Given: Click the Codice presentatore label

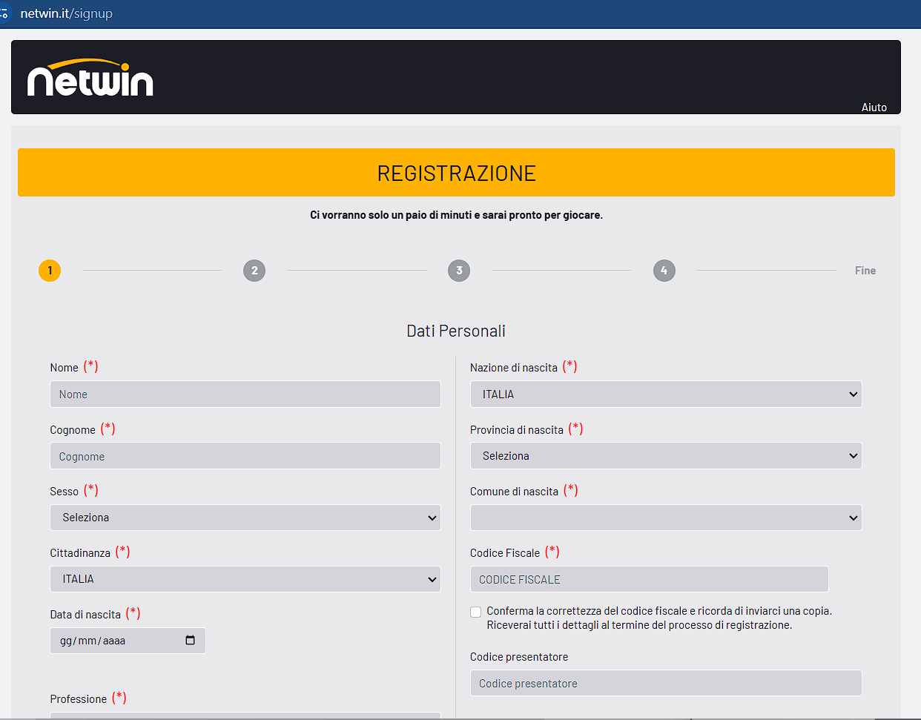Looking at the screenshot, I should click(x=519, y=657).
